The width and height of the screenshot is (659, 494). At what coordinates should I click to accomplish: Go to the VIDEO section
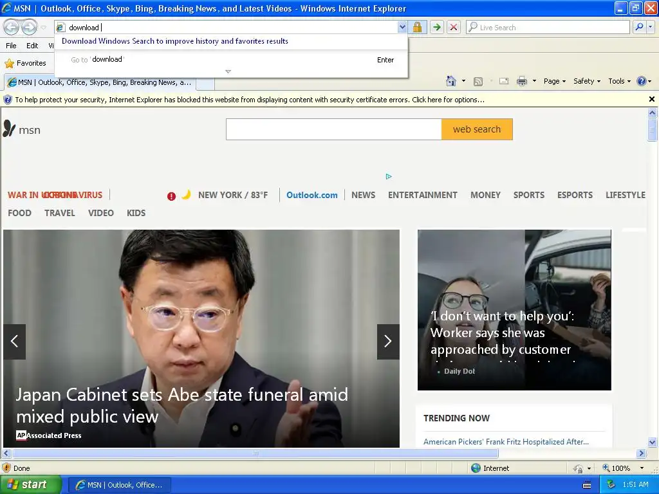(x=101, y=213)
